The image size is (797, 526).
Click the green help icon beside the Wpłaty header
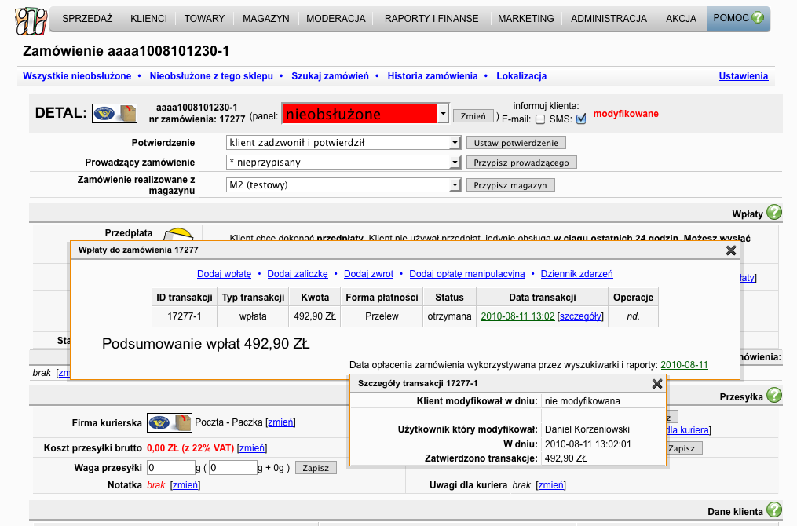774,212
